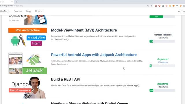Click the zoom magnifier icon in address bar
This screenshot has height=104, width=185.
coord(148,6)
